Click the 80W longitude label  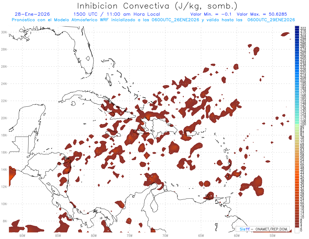pyautogui.click(x=94, y=236)
